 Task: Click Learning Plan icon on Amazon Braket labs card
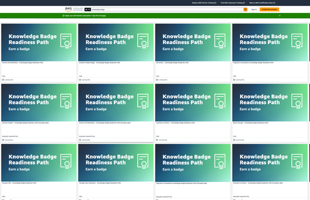pyautogui.click(x=3, y=140)
